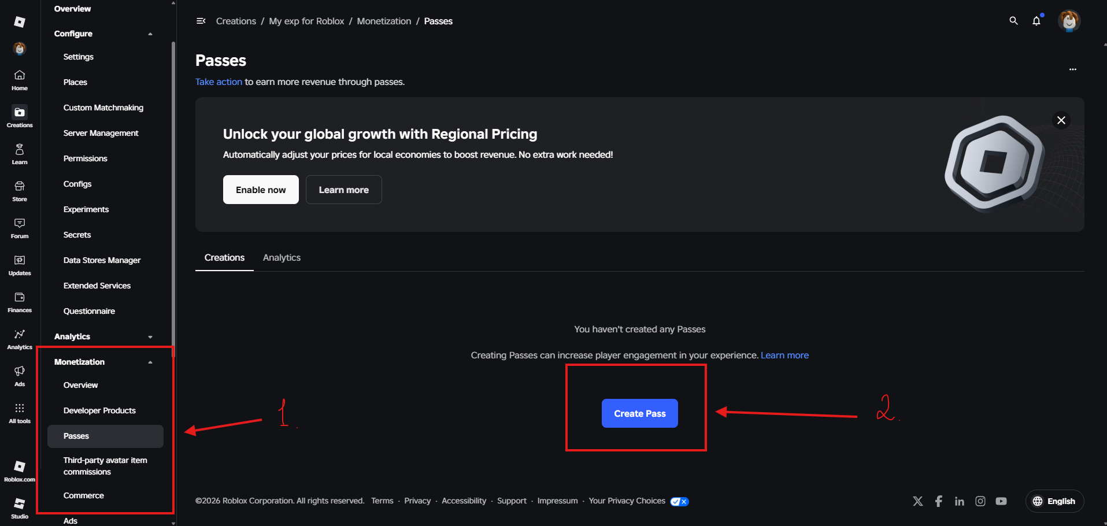Open Roblox YouTube channel

[x=1001, y=501]
